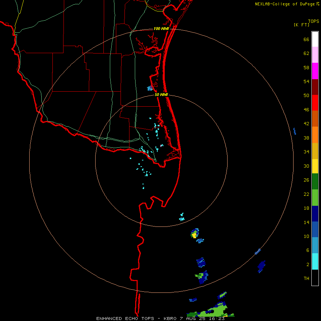
Task: Click the 100 NMI range ring label
Action: coord(161,29)
